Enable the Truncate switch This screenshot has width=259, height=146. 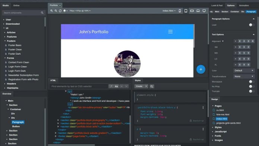click(x=252, y=91)
